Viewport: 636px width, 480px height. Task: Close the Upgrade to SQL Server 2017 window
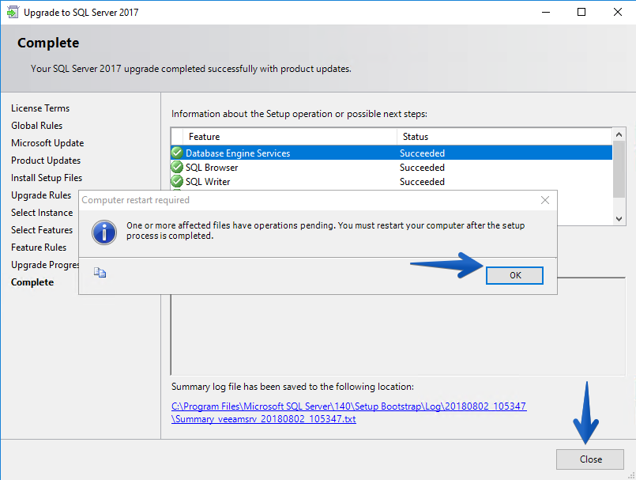[617, 12]
